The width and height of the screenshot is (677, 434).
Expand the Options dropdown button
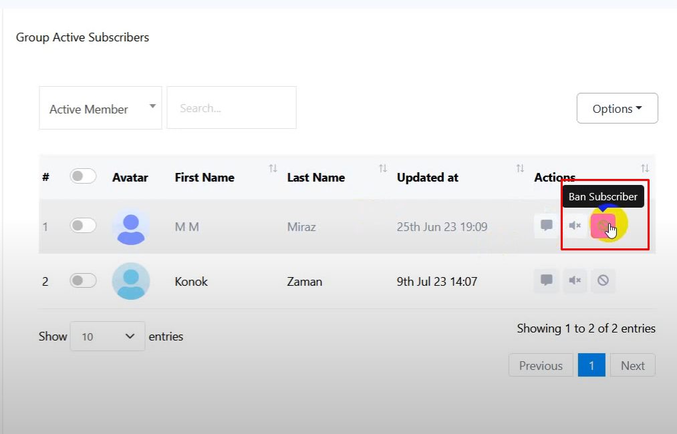pos(617,108)
